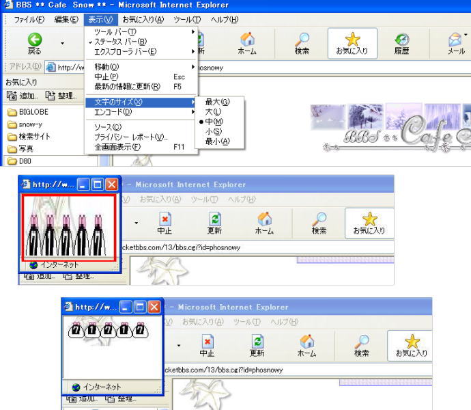Expand the ツール バー(T) submenu

pyautogui.click(x=115, y=32)
